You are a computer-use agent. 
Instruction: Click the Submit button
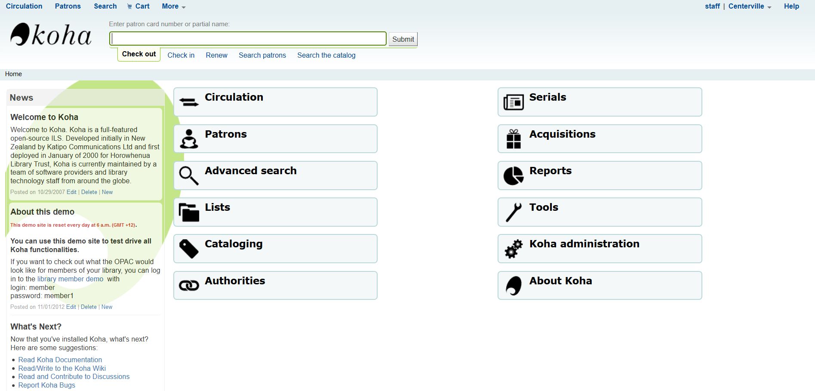point(403,39)
